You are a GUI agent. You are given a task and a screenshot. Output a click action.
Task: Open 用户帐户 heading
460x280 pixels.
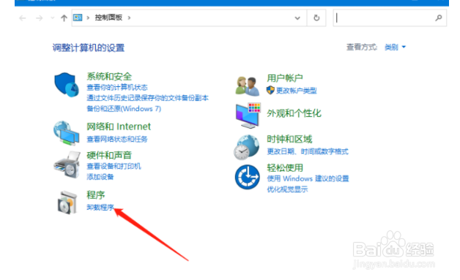(284, 78)
